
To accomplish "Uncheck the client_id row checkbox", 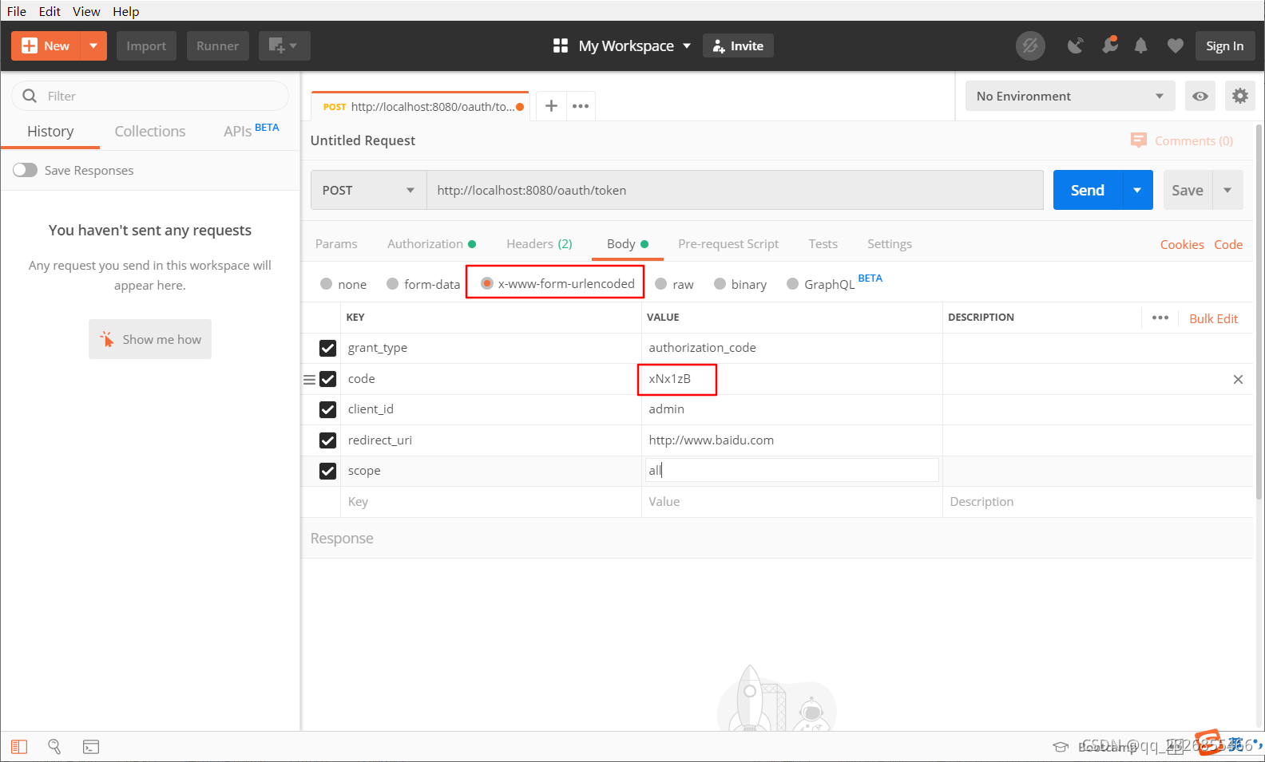I will pyautogui.click(x=327, y=409).
